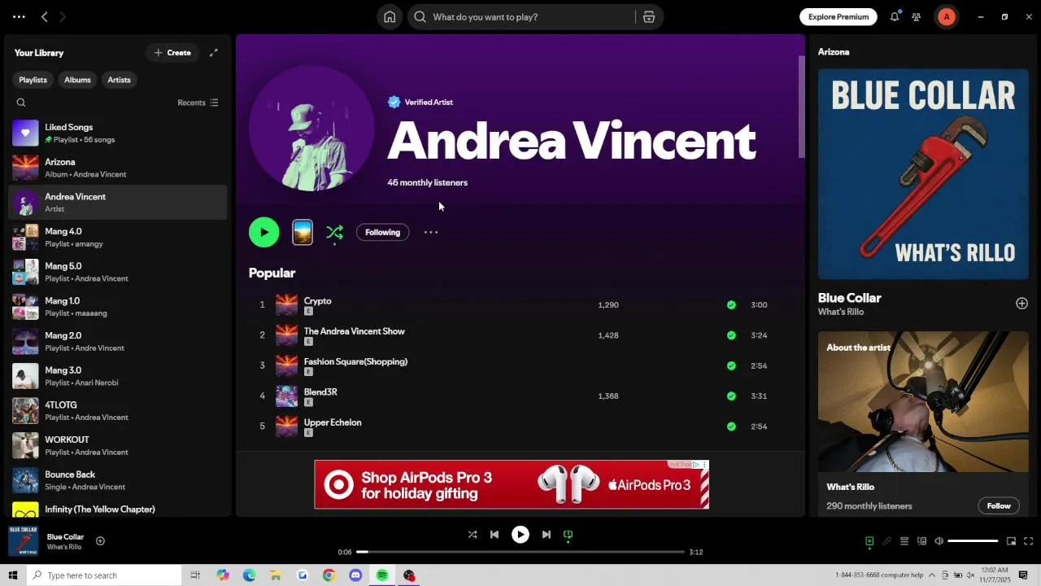Screen dimensions: 1041x586
Task: Click the main page vertical scrollbar
Action: pos(801,107)
